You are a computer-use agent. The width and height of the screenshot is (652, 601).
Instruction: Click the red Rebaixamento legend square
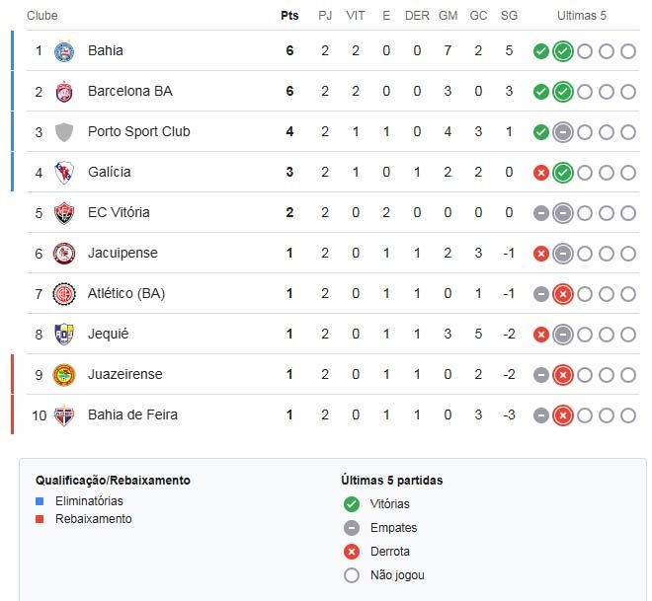40,519
